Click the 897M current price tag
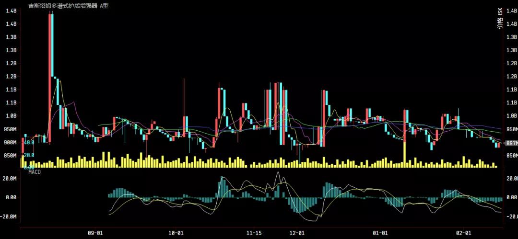The image size is (518, 239). (510, 143)
